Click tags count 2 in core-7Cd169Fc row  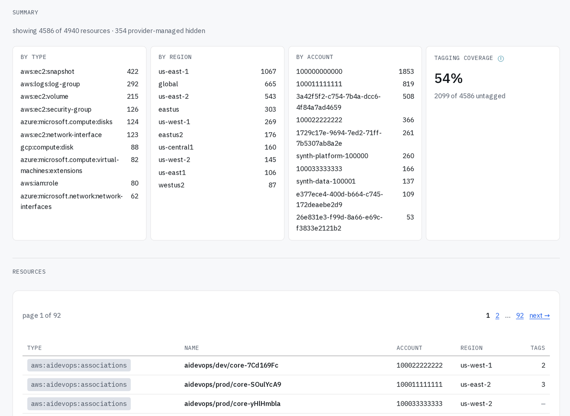tap(543, 366)
